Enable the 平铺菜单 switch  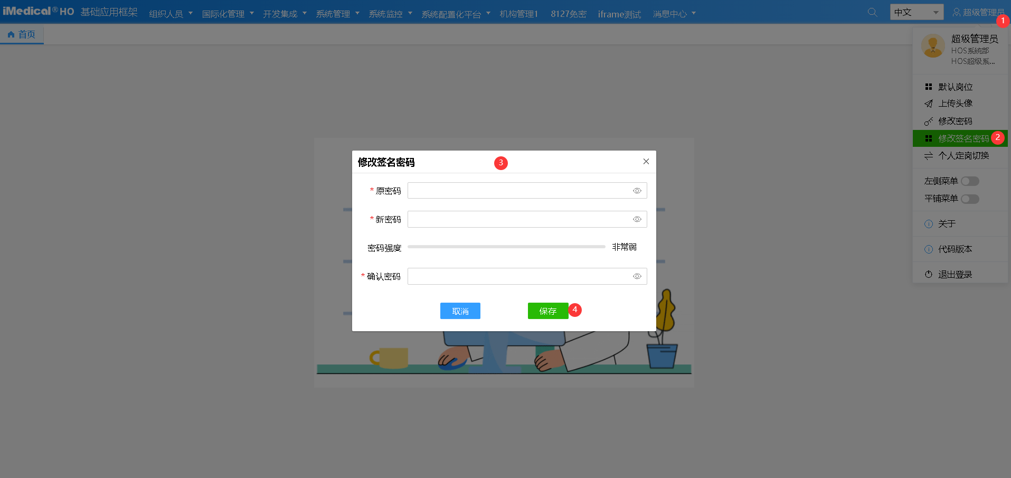click(x=970, y=199)
